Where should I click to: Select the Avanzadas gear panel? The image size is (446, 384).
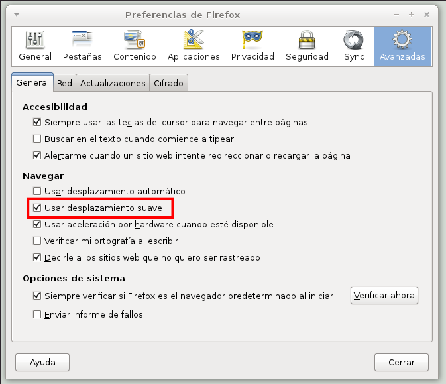[402, 46]
